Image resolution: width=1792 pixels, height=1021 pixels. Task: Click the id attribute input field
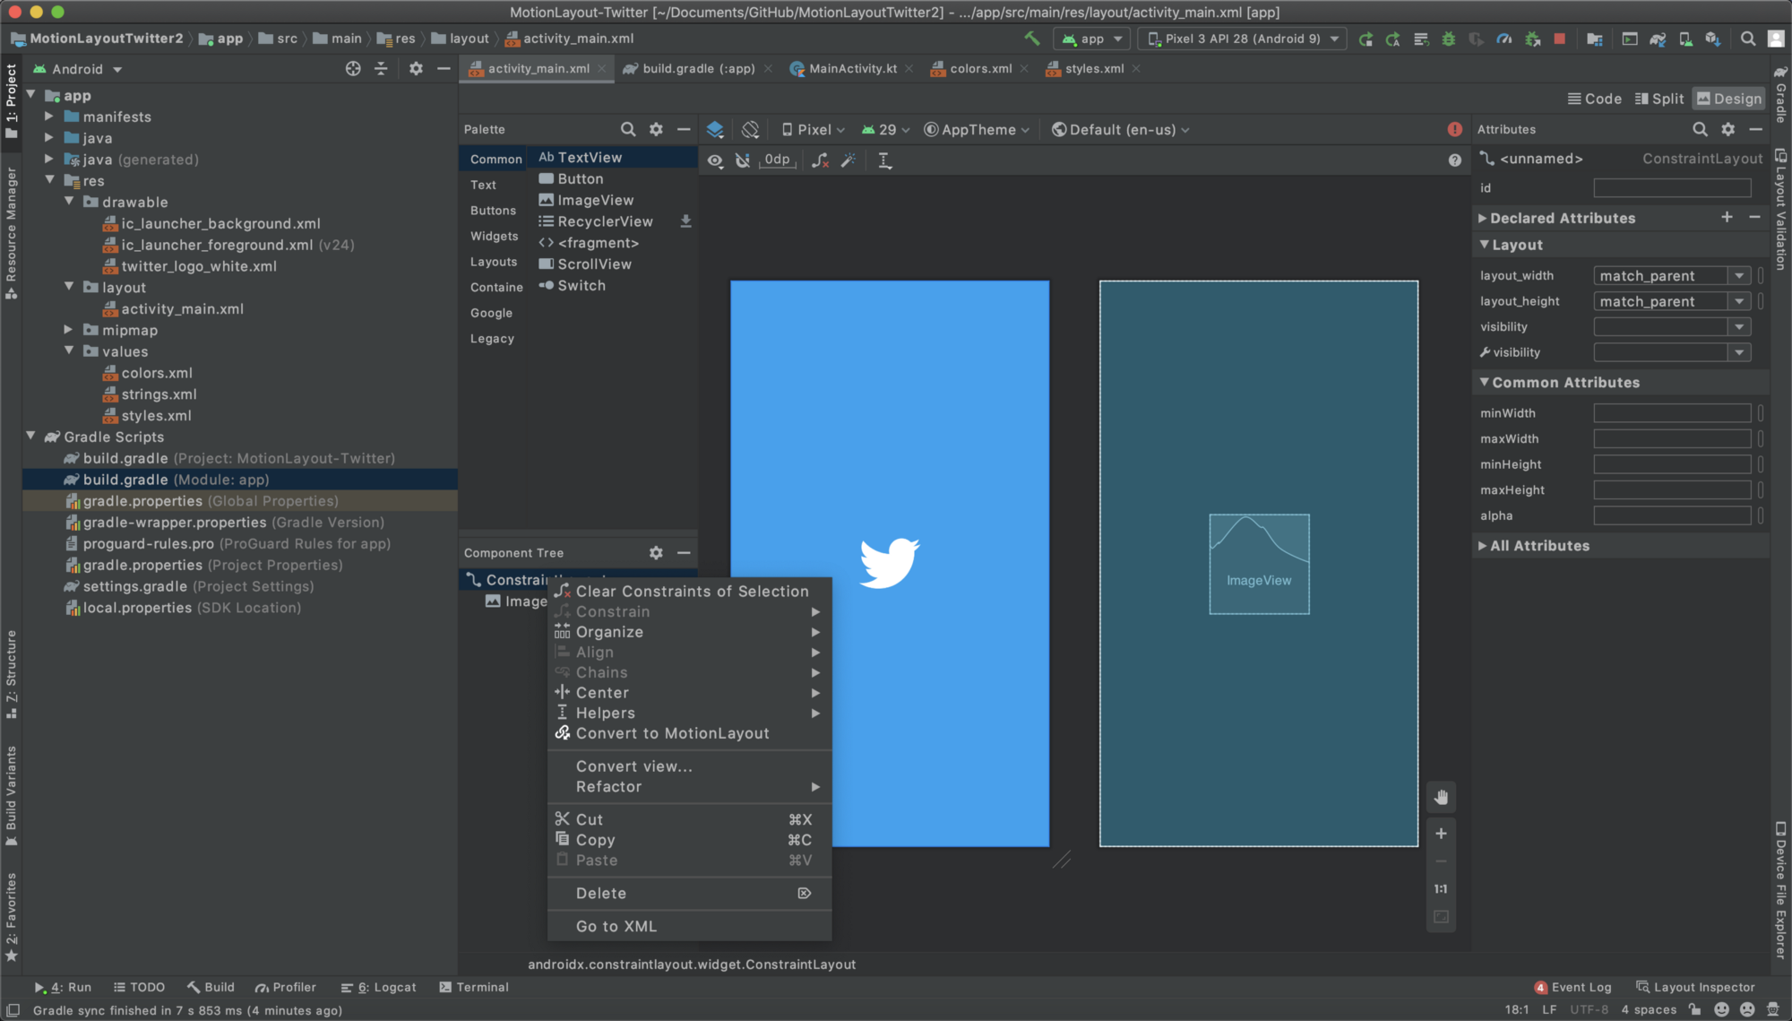point(1671,187)
